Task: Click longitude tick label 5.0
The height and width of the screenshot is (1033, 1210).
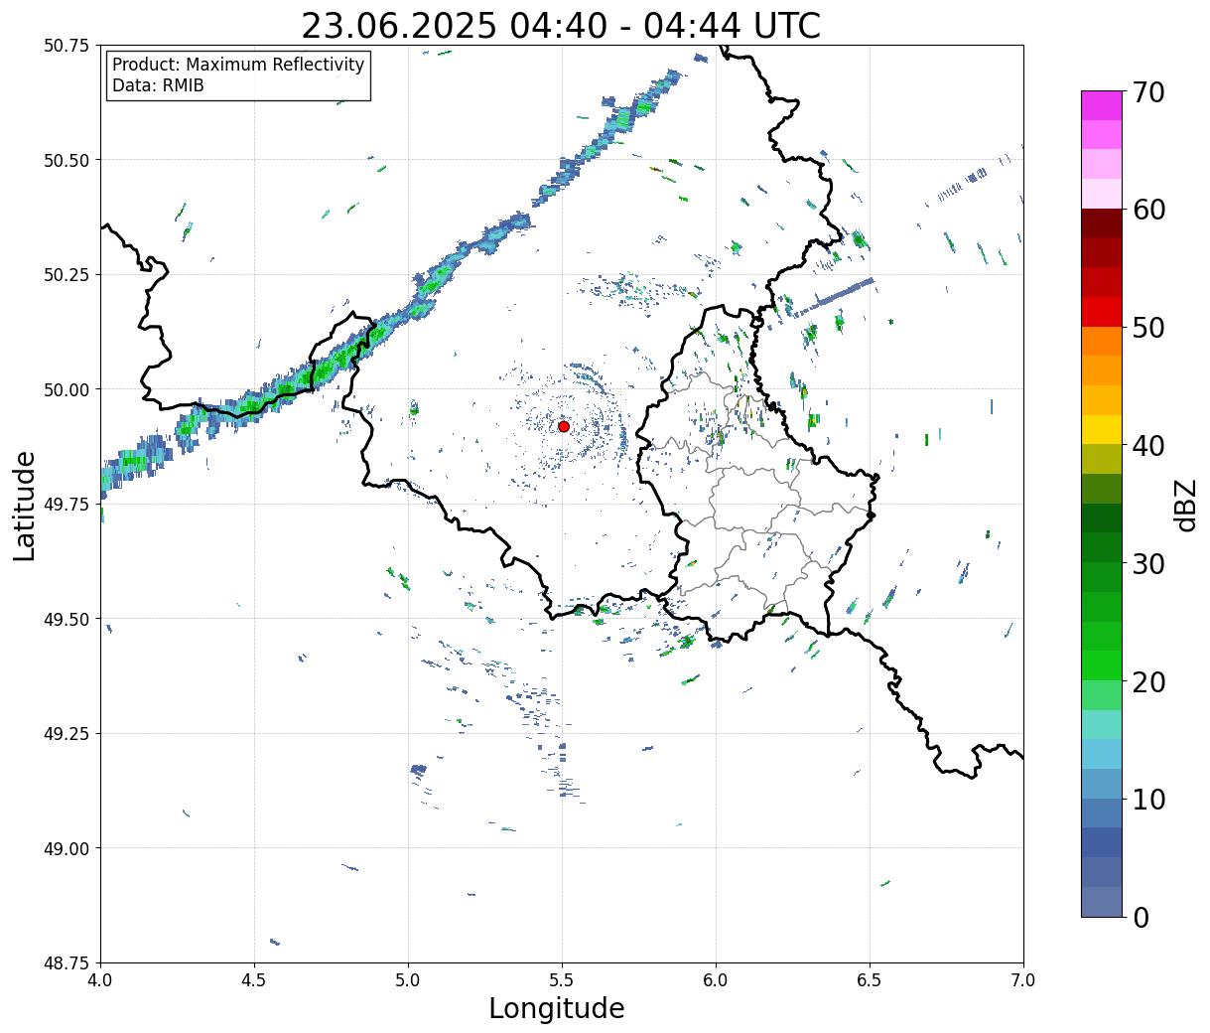Action: [408, 980]
